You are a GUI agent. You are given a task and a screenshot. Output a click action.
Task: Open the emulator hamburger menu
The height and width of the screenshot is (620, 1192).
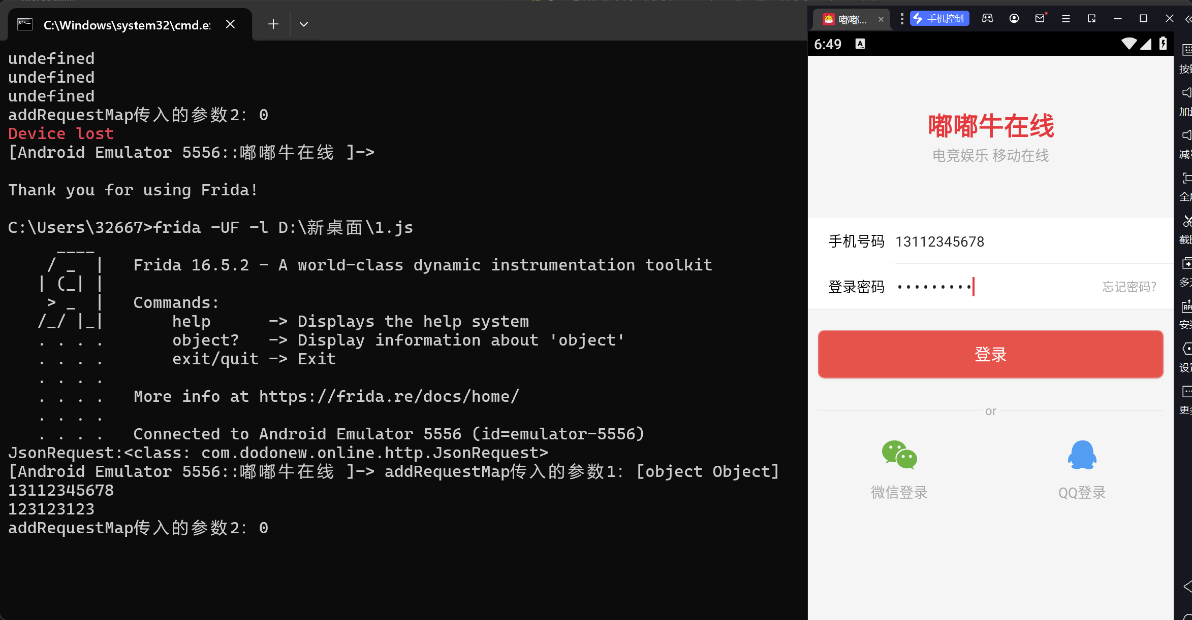coord(1066,19)
